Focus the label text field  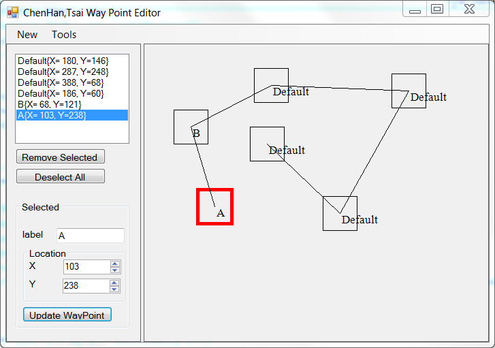click(90, 236)
